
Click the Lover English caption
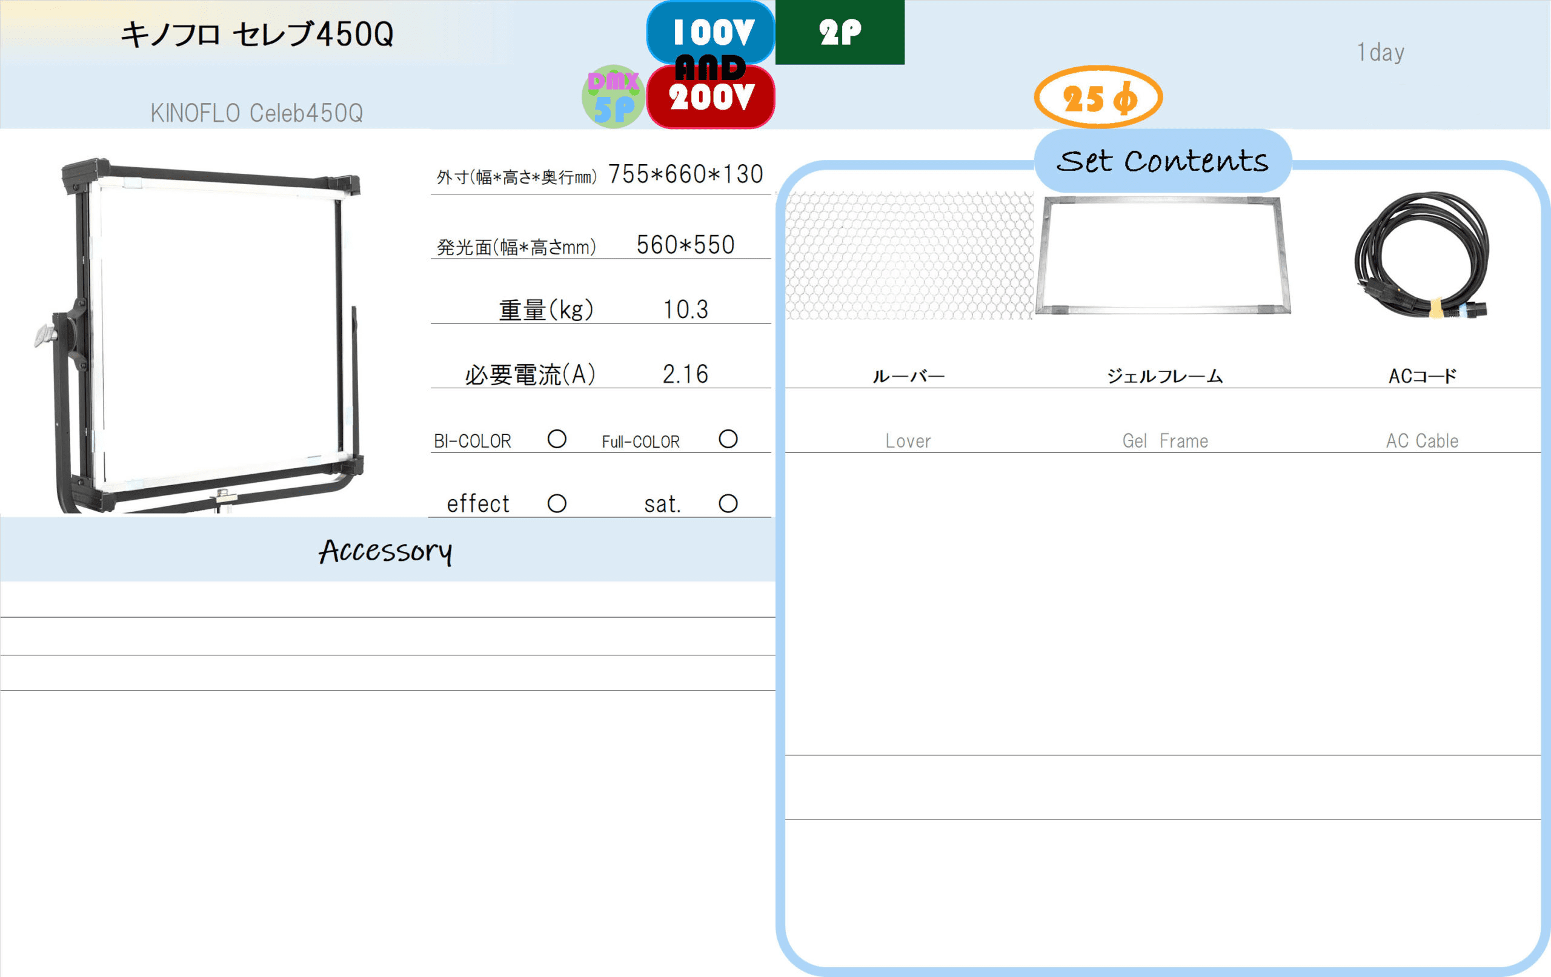pyautogui.click(x=908, y=441)
